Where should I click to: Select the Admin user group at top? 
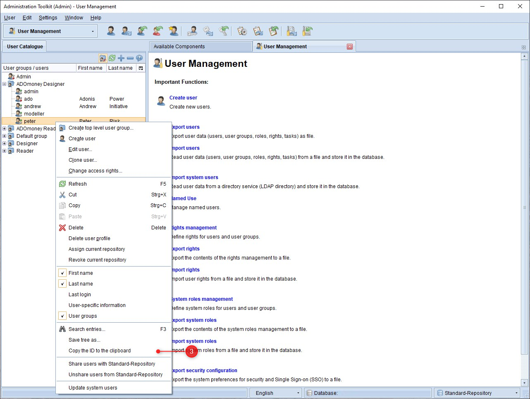click(x=24, y=77)
